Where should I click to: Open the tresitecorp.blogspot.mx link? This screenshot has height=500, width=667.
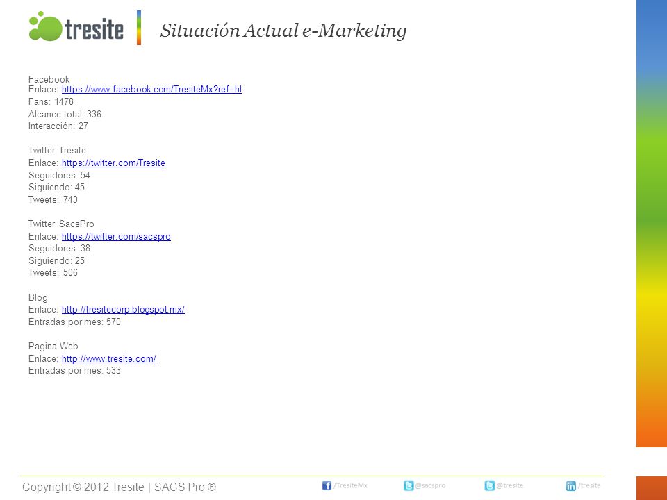123,310
